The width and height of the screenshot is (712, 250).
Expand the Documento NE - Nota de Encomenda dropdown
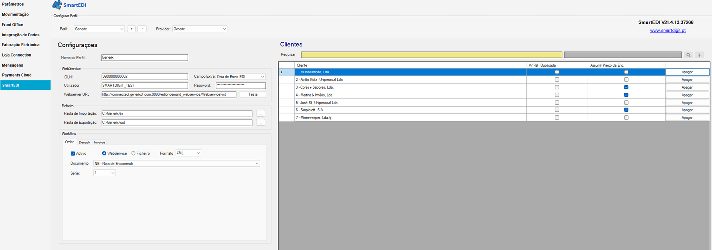177,163
